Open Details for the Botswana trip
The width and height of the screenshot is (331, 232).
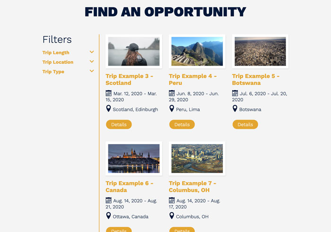click(245, 124)
